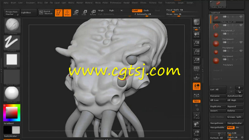The image size is (249, 140).
Task: Enable Mrgb mode
Action: click(x=101, y=11)
